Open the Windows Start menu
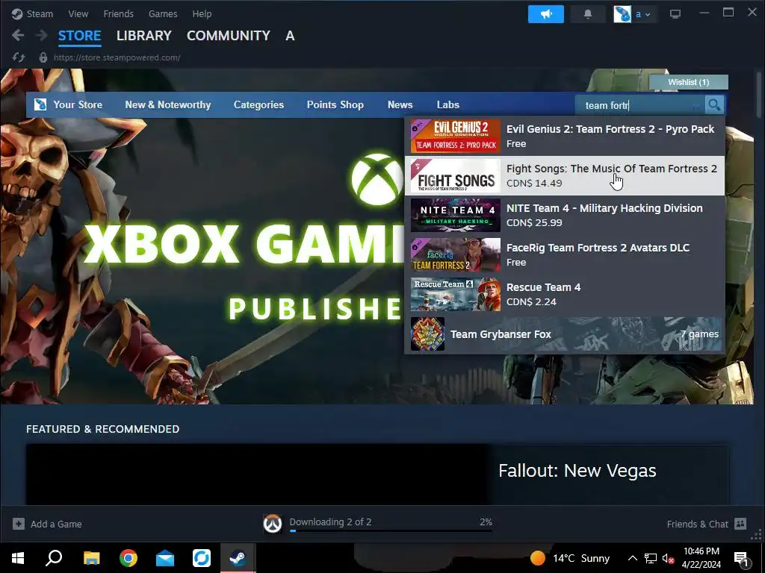The height and width of the screenshot is (573, 765). [18, 558]
